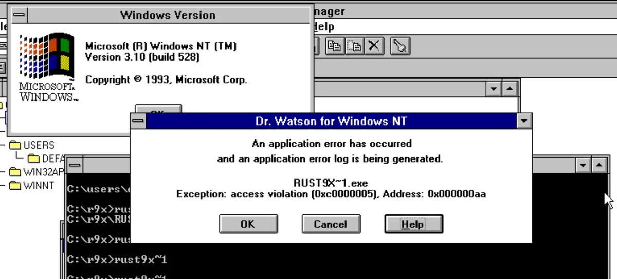Maximize the command prompt window
The width and height of the screenshot is (617, 279).
click(598, 165)
